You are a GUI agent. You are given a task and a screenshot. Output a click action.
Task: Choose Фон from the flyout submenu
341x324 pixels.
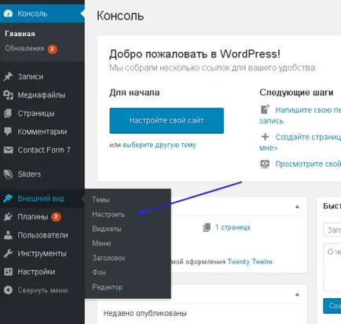point(99,273)
